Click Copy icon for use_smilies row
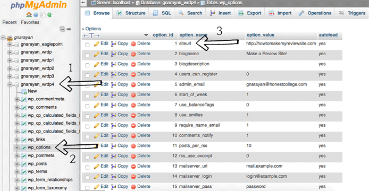369x191 pixels. [113, 115]
